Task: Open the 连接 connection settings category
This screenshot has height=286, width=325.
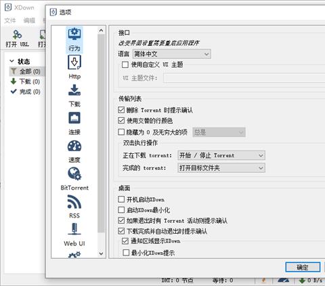Action: 74,123
